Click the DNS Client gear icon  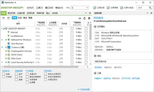(9, 59)
